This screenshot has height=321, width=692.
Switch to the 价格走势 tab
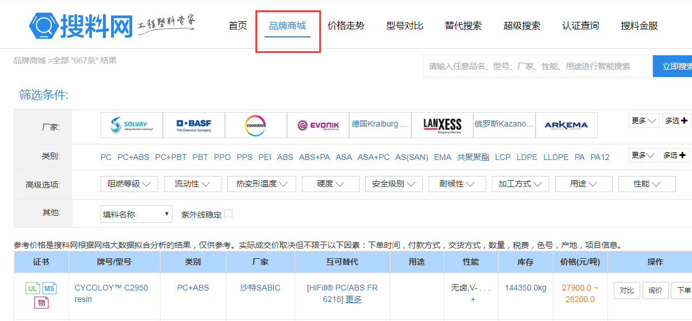click(x=346, y=26)
